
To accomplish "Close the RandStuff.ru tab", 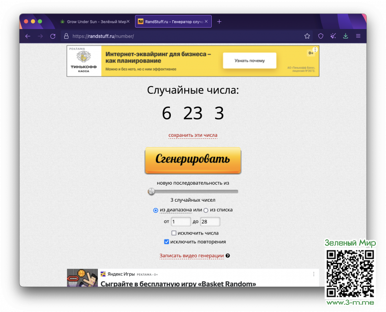I will (207, 22).
